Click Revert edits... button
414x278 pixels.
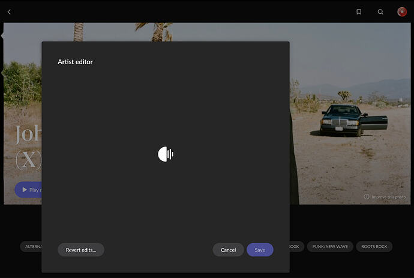click(x=81, y=250)
